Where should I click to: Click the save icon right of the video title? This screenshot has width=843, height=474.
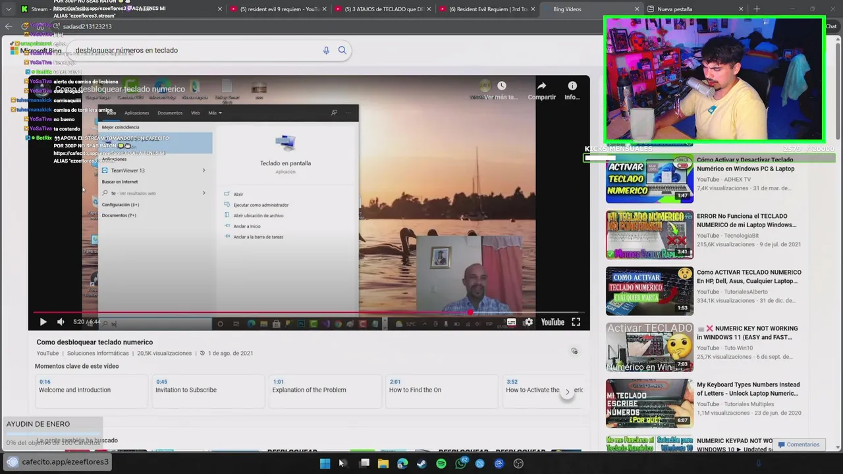click(x=574, y=351)
